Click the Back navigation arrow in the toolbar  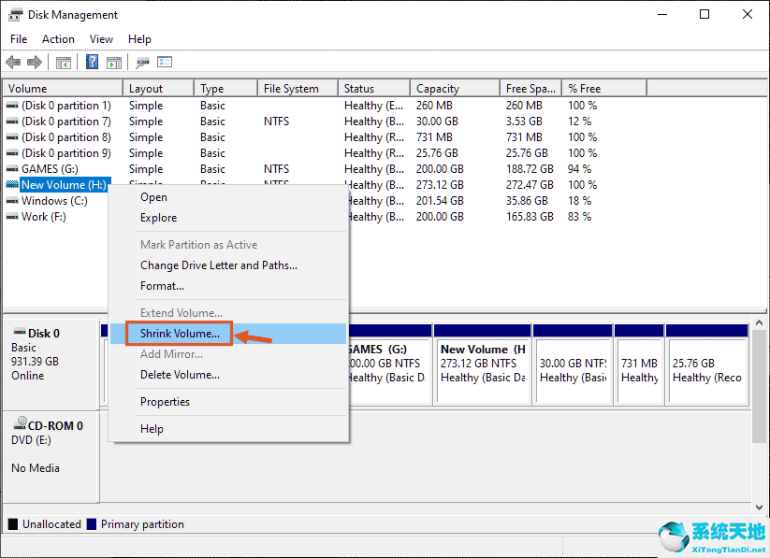click(x=13, y=62)
